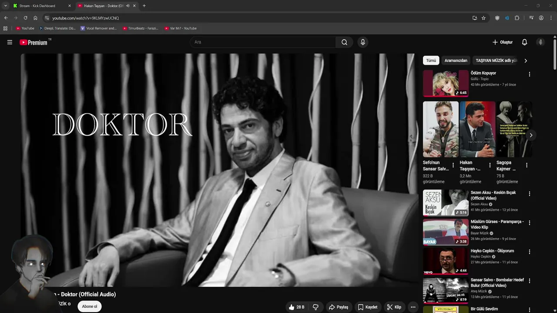Viewport: 557px width, 313px height.
Task: Click the Klip clip button
Action: [x=394, y=307]
